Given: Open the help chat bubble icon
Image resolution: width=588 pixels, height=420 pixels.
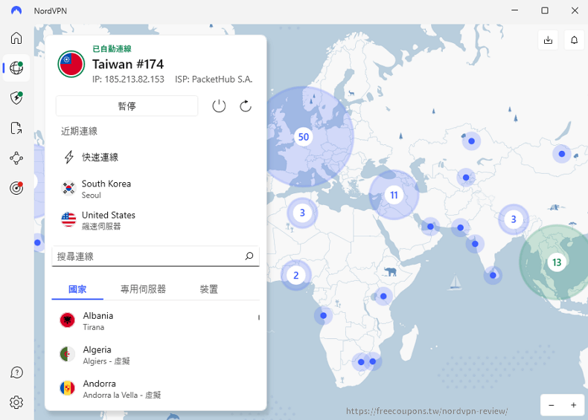Looking at the screenshot, I should point(16,372).
